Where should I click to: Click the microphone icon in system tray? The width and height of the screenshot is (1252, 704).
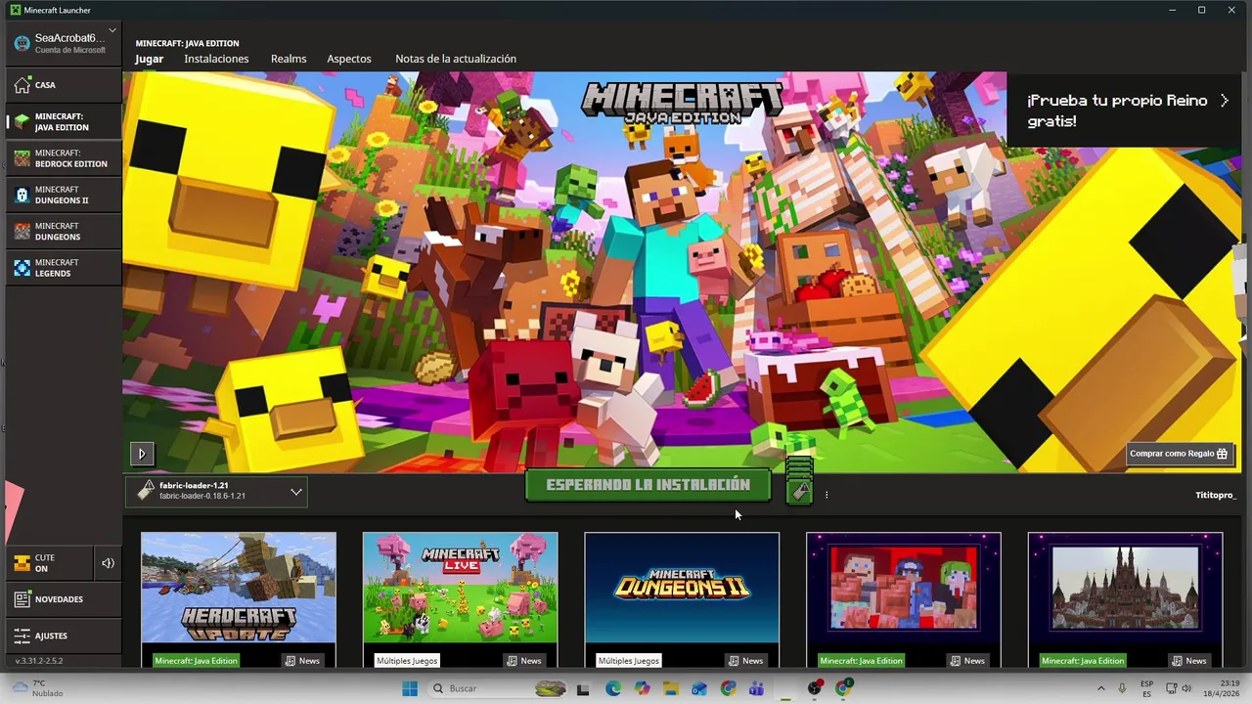coord(1122,688)
